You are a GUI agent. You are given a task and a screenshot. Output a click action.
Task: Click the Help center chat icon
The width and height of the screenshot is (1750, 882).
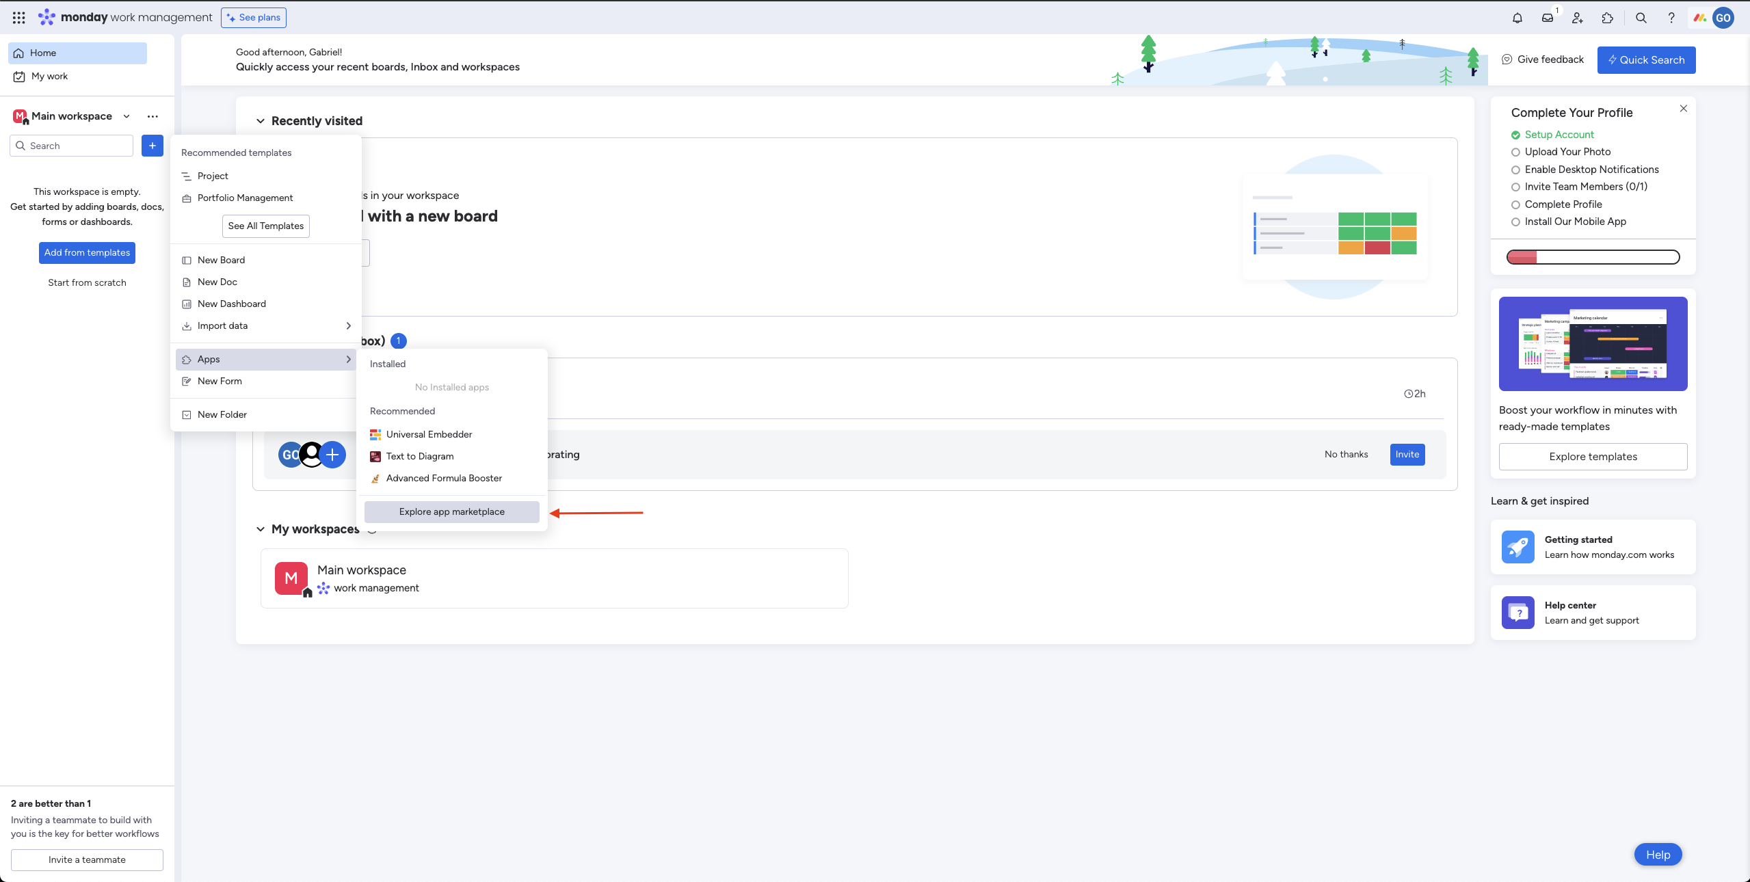1517,613
